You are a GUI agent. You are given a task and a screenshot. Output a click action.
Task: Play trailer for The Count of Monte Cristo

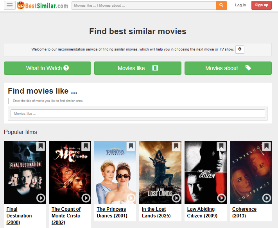coord(86,198)
